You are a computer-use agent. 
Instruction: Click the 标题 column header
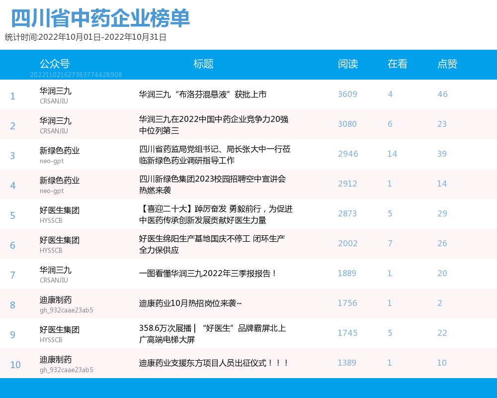(203, 64)
